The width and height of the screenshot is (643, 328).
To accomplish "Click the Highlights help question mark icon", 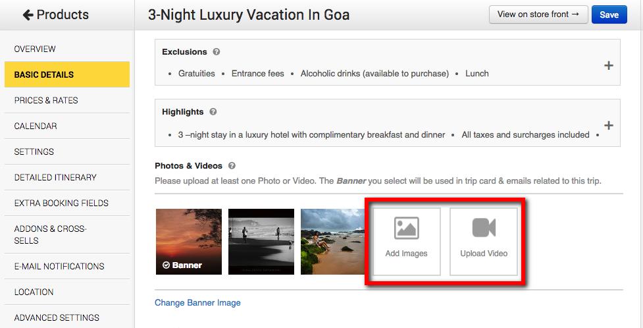I will (x=213, y=112).
